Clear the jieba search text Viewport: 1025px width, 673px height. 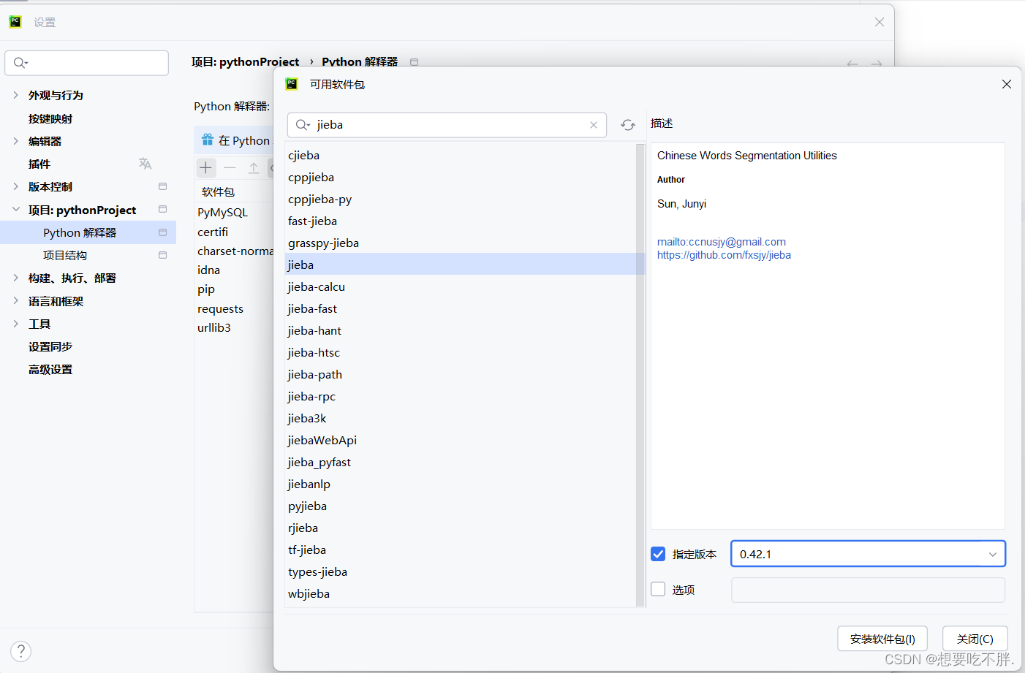click(x=594, y=125)
